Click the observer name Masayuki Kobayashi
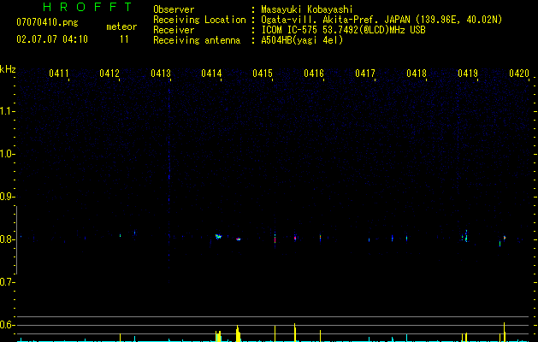The image size is (538, 342). click(307, 9)
